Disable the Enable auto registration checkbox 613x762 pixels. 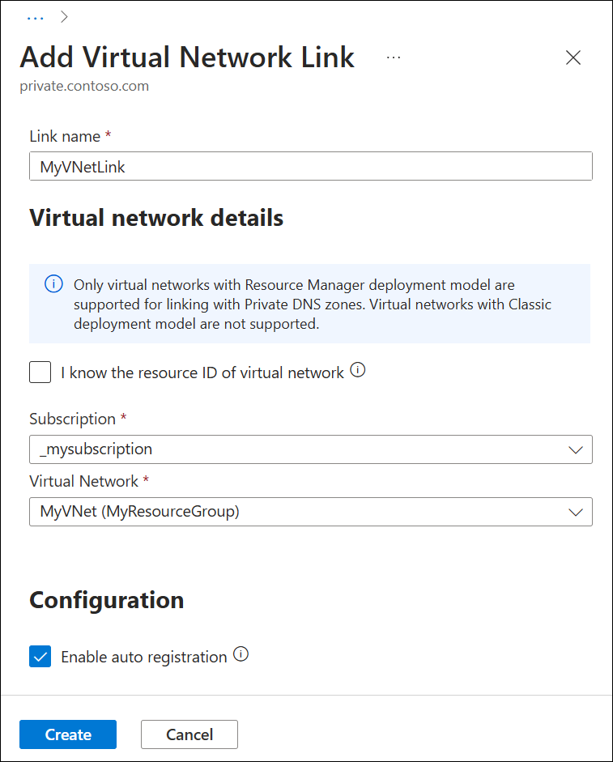tap(40, 656)
